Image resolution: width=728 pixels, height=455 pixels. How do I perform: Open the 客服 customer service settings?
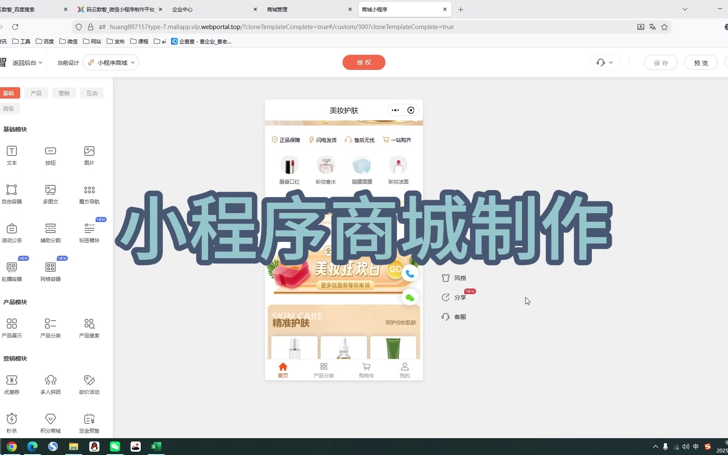coord(454,317)
